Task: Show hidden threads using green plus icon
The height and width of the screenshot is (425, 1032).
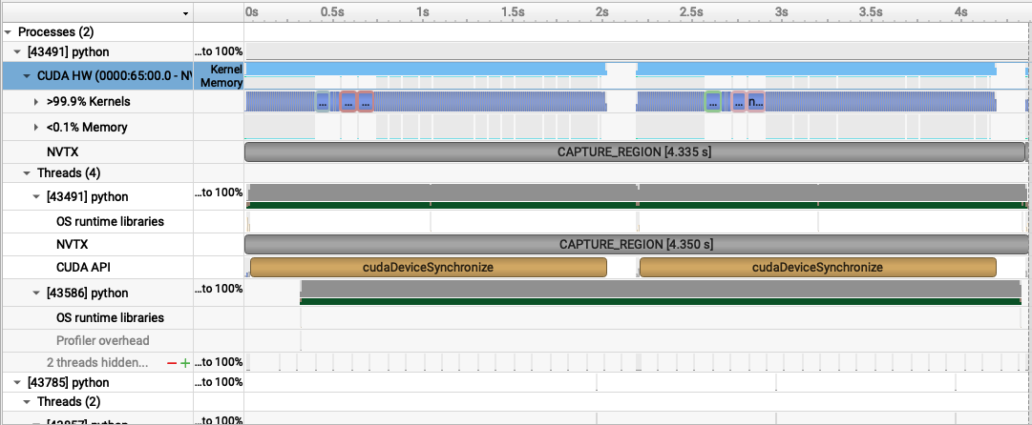Action: click(185, 363)
